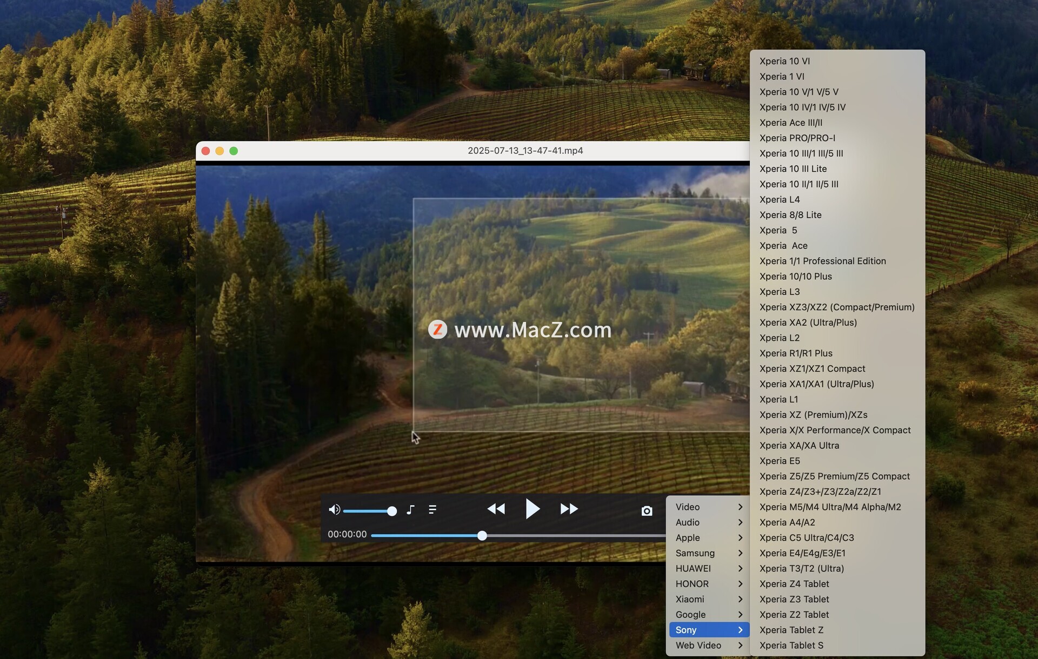Select Xperia Z4 Tablet preset
This screenshot has width=1038, height=659.
tap(794, 584)
